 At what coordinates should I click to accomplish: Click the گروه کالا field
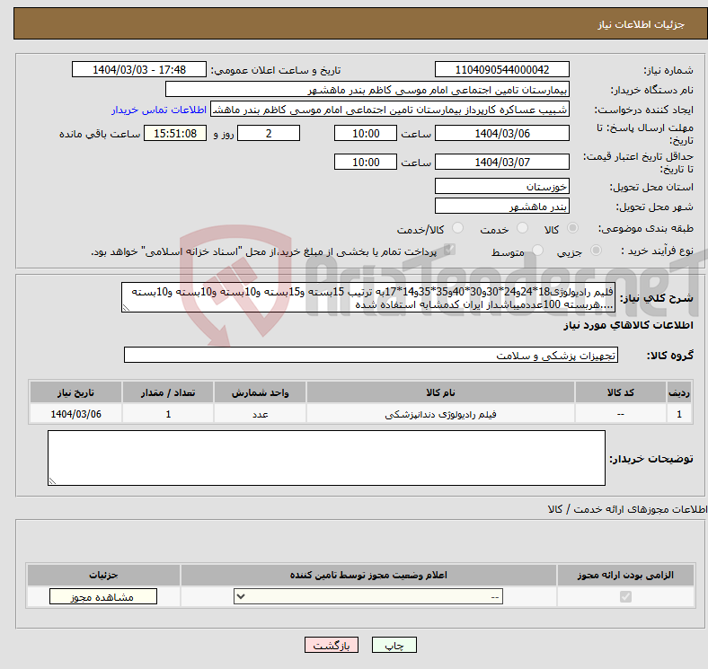click(370, 356)
